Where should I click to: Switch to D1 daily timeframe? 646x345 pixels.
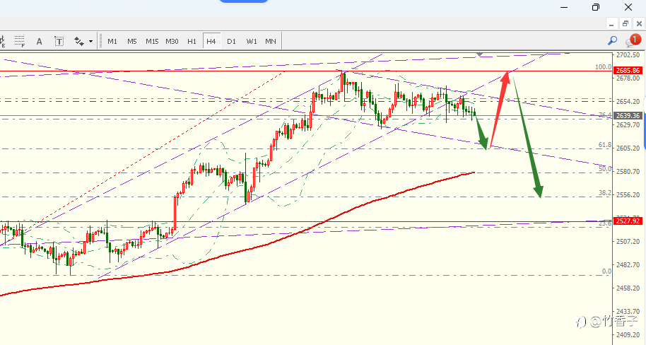pos(231,41)
